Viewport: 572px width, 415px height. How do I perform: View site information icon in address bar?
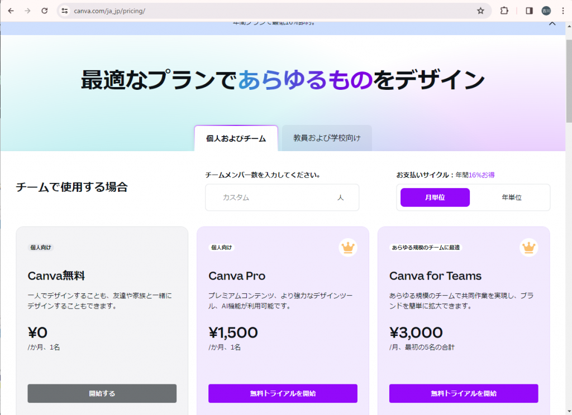[x=64, y=11]
